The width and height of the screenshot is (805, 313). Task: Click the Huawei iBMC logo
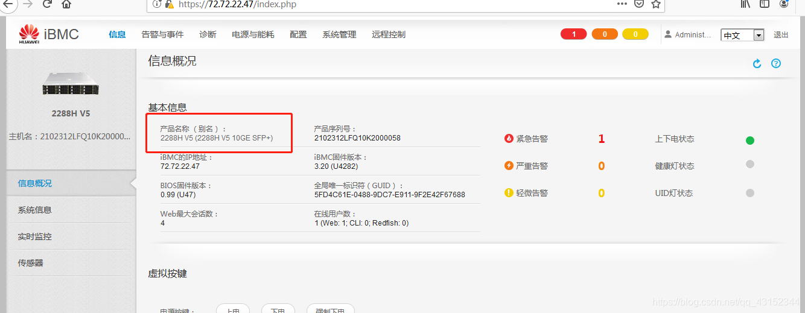tap(49, 34)
